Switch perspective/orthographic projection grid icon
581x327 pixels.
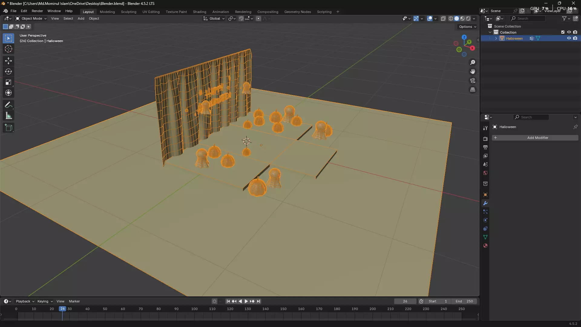pyautogui.click(x=473, y=90)
